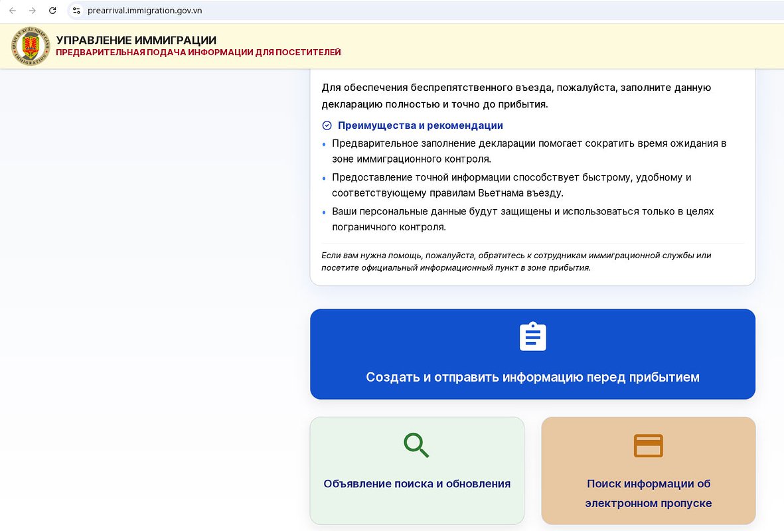This screenshot has height=531, width=784.
Task: Click the green magnifier search icon
Action: click(x=416, y=445)
